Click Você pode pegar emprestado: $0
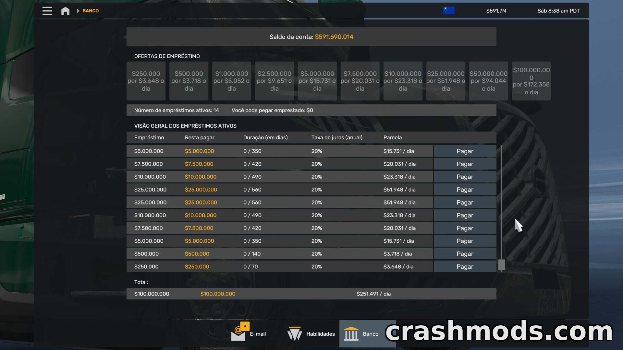 pyautogui.click(x=272, y=110)
